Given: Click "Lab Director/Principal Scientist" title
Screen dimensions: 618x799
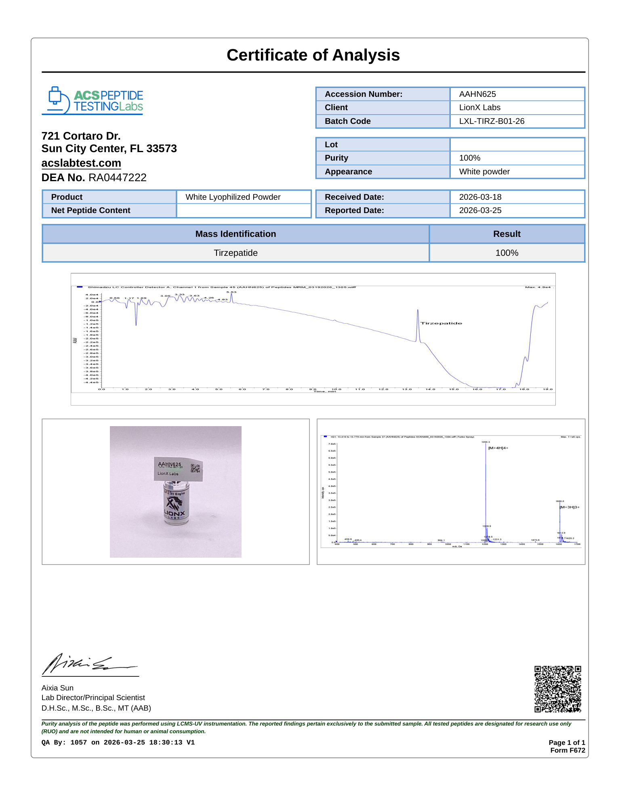Looking at the screenshot, I should pyautogui.click(x=93, y=698).
